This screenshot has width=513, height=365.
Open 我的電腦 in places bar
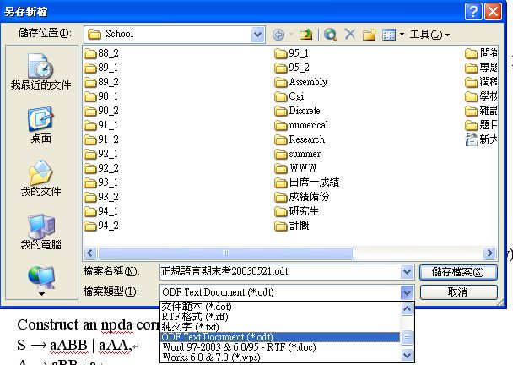[40, 231]
